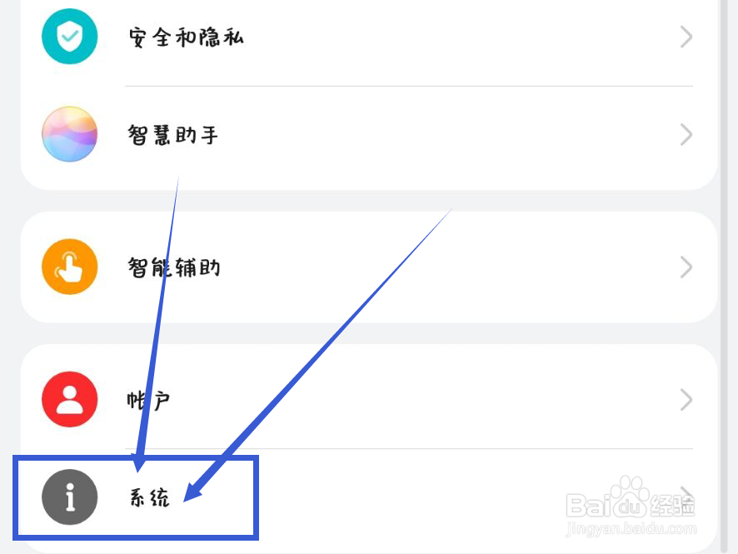Click the orange touch gesture icon
738x554 pixels.
coord(69,267)
